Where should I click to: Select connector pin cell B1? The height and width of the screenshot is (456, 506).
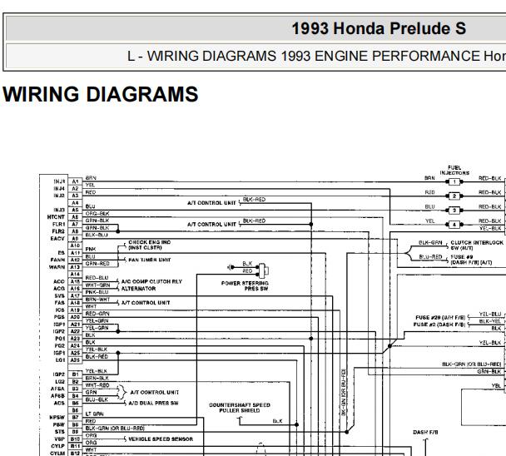[x=75, y=374]
